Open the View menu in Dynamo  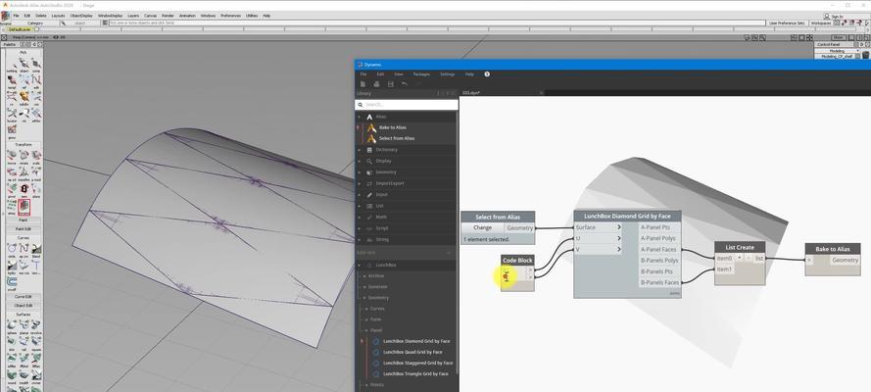(x=399, y=73)
